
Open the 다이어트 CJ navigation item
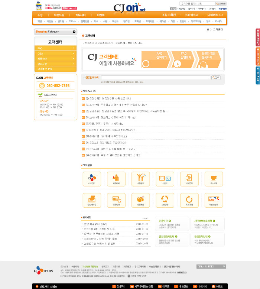coord(215,15)
